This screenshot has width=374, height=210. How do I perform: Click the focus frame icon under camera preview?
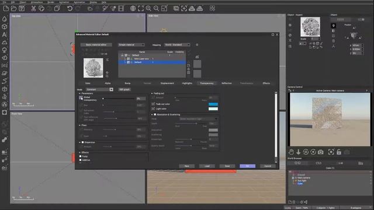[x=331, y=152]
